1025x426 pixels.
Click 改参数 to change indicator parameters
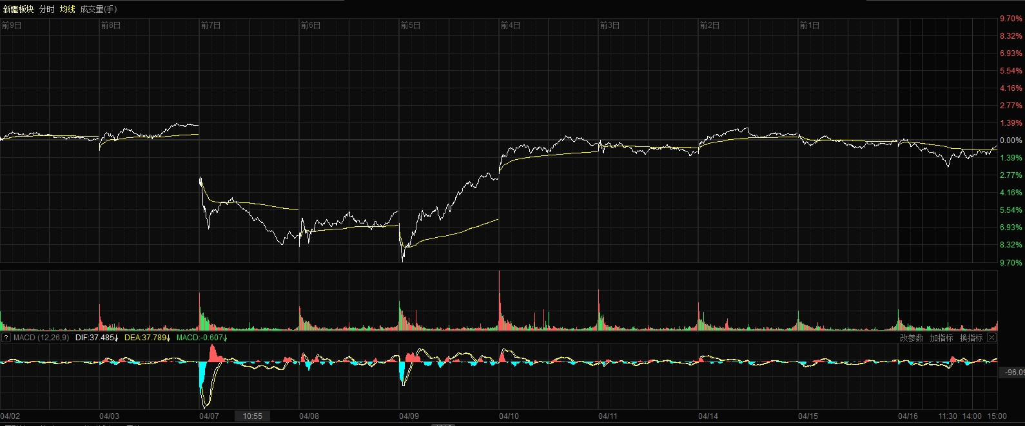pyautogui.click(x=912, y=338)
